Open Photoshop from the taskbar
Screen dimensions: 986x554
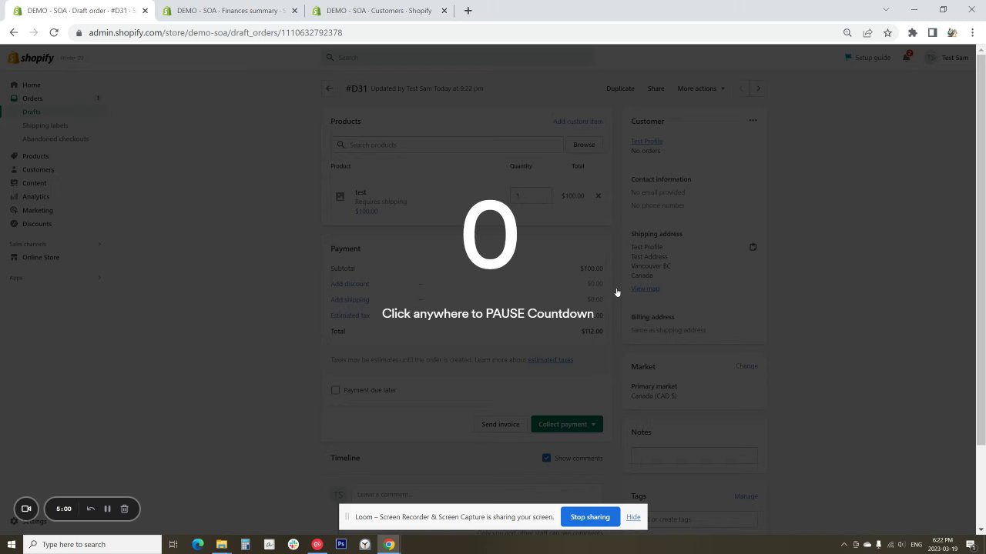[x=340, y=544]
